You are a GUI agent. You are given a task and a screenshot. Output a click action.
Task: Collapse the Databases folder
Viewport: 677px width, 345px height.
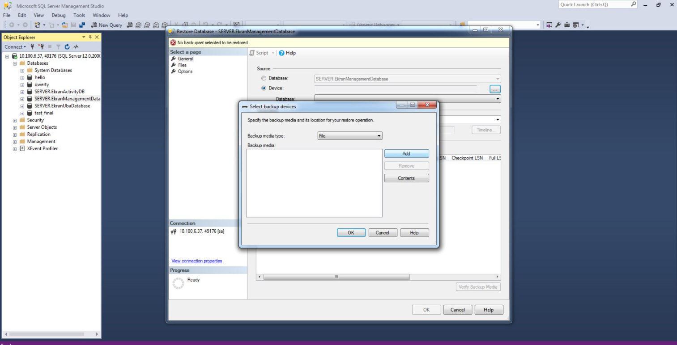(x=15, y=63)
